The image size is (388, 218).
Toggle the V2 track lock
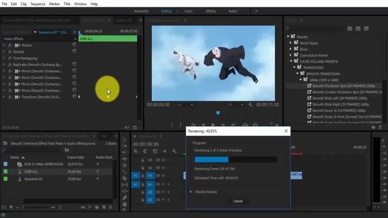143,168
